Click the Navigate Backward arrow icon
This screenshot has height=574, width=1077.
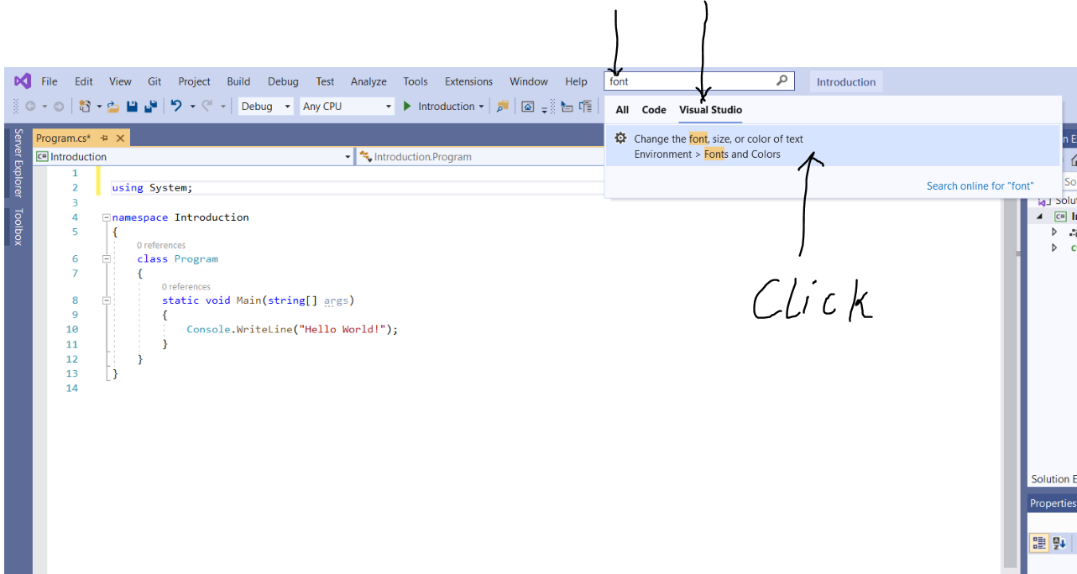click(x=30, y=107)
